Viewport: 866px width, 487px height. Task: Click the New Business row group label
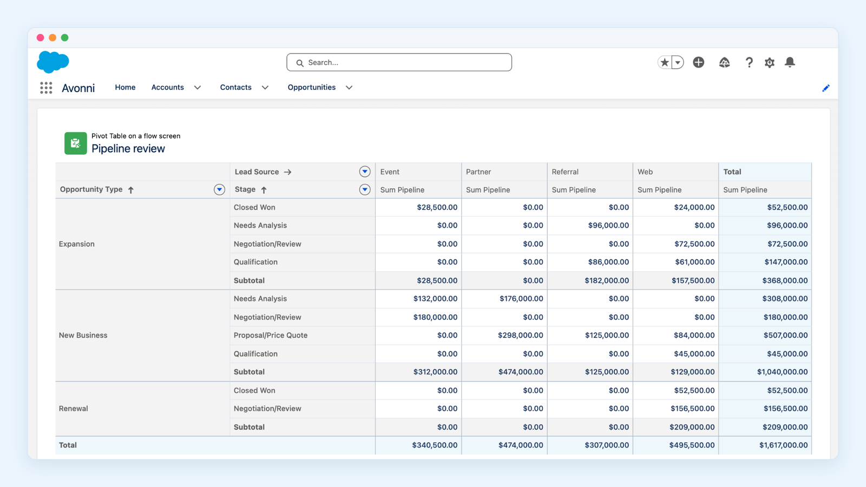[83, 335]
